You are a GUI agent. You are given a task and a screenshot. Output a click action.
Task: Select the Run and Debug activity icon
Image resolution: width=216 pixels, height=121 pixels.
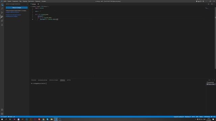tap(2, 16)
